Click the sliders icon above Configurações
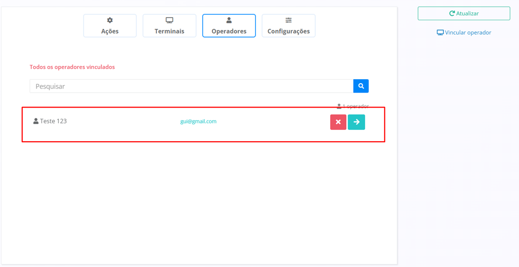This screenshot has width=519, height=267. pos(288,20)
